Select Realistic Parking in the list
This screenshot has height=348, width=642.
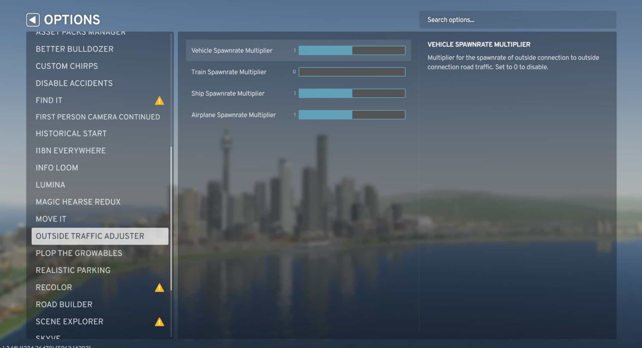[x=73, y=270]
